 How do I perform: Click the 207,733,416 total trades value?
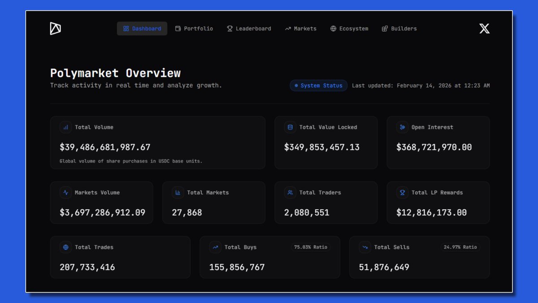[x=87, y=268]
